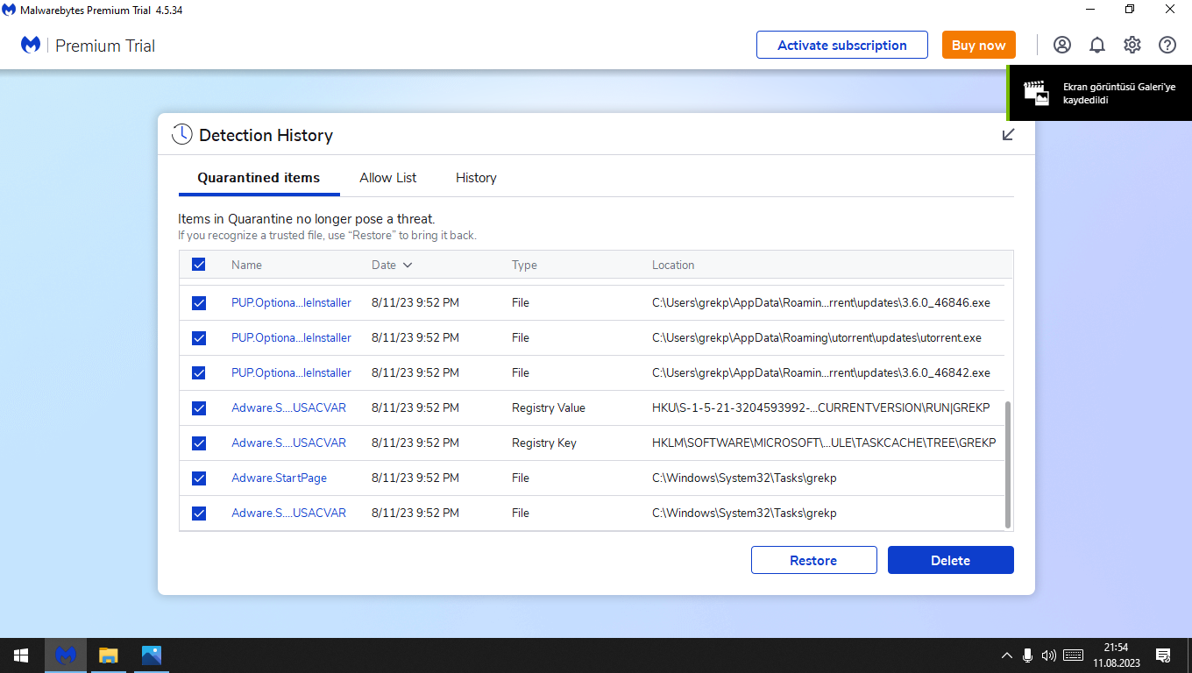Open the Adware.StartPage detection link

pos(279,478)
